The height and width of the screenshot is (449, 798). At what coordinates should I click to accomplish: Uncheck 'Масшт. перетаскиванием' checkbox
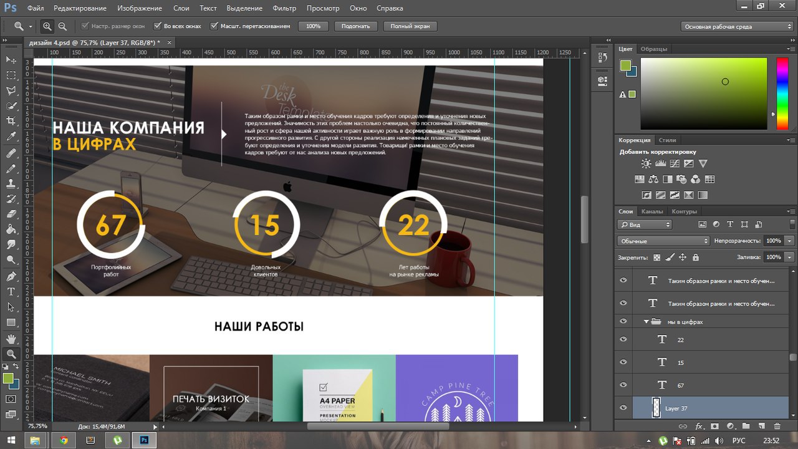coord(214,26)
